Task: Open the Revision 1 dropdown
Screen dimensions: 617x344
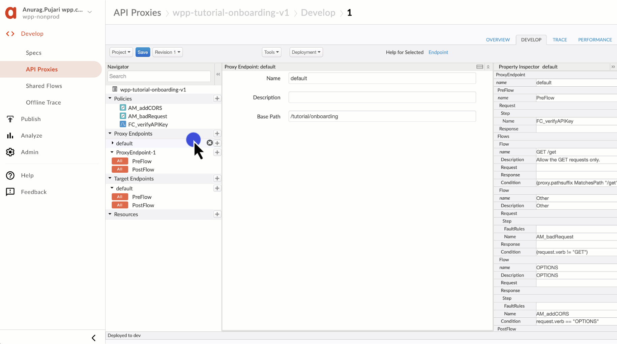Action: 168,52
